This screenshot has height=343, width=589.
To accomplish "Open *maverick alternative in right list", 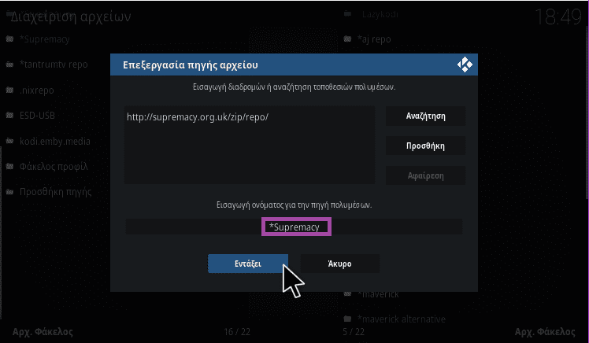I will [x=402, y=319].
